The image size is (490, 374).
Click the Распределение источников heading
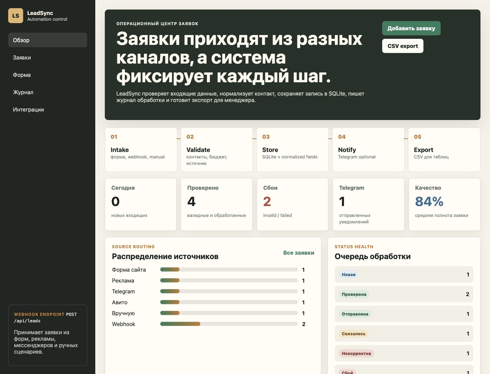pos(165,256)
